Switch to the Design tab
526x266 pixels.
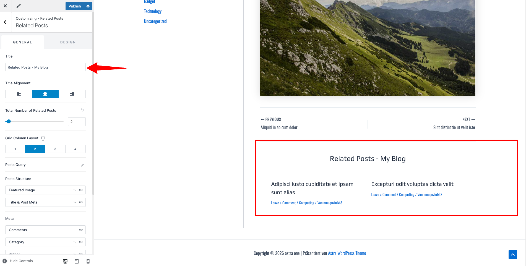[x=68, y=42]
